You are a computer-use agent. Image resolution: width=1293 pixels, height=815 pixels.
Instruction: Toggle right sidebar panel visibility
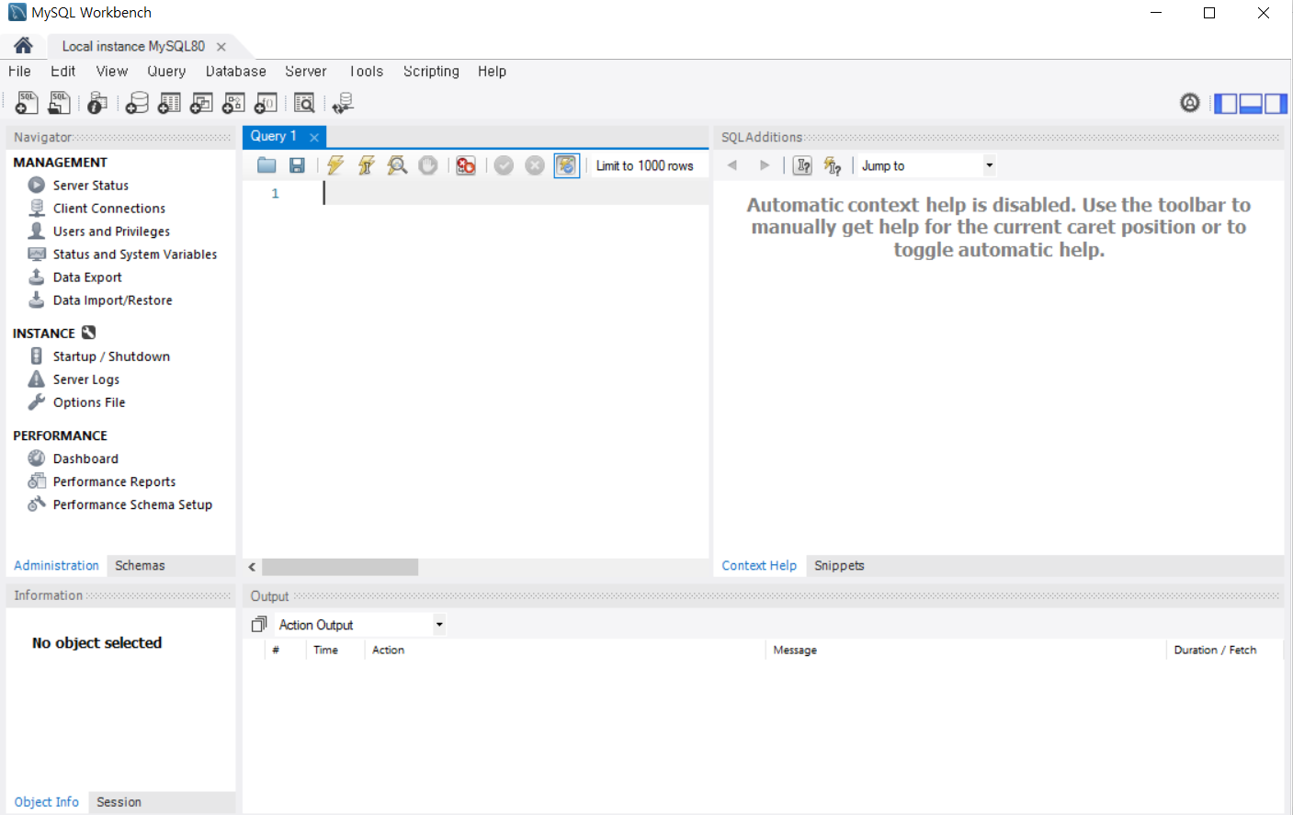point(1276,103)
